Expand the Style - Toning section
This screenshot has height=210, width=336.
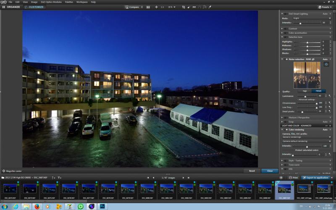point(282,160)
